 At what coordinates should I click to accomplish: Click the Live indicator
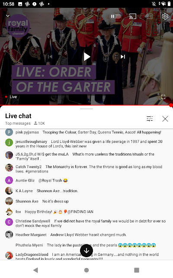[11, 97]
